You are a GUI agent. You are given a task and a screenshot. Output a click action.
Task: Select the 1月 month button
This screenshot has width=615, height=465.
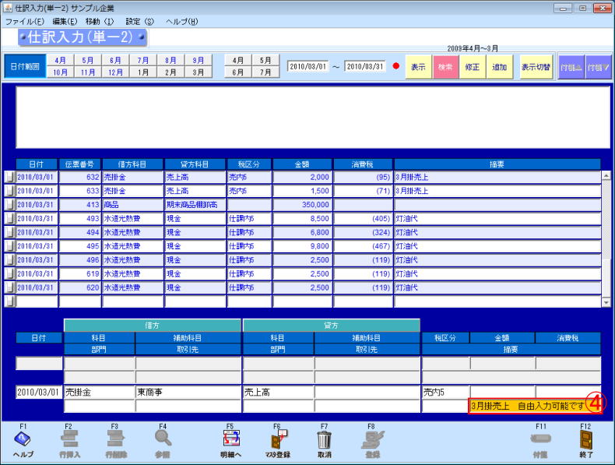(142, 72)
